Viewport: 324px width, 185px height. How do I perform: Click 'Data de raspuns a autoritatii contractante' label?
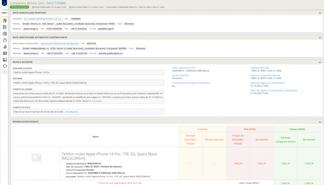274,90
